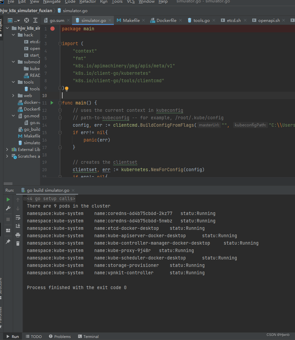Select start_ script under hack folder
The height and width of the screenshot is (340, 295).
[32, 55]
